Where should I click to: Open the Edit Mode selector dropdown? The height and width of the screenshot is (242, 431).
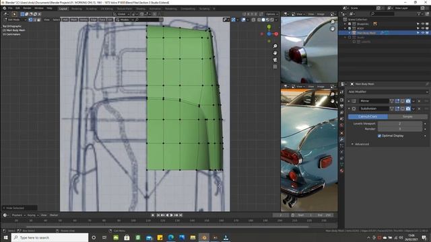15,19
